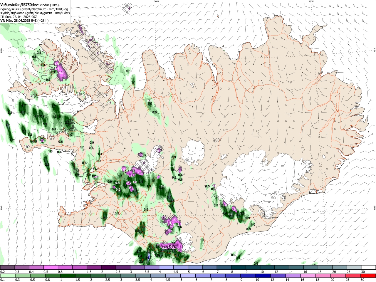The height and width of the screenshot is (282, 376).
Task: Click the 3.4 precipitation value on the map
Action: [x=172, y=201]
